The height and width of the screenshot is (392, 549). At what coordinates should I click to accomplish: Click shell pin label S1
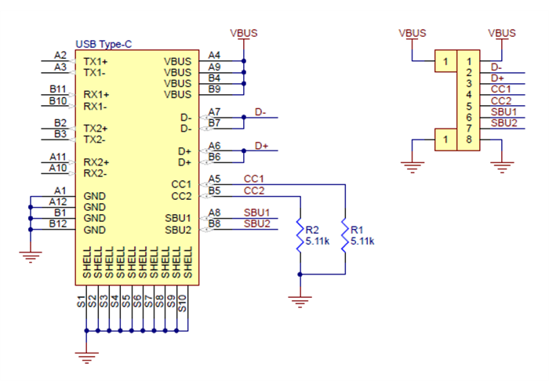82,302
